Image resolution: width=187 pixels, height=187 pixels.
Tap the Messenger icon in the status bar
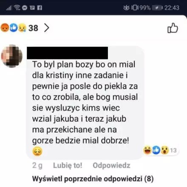tap(25, 8)
